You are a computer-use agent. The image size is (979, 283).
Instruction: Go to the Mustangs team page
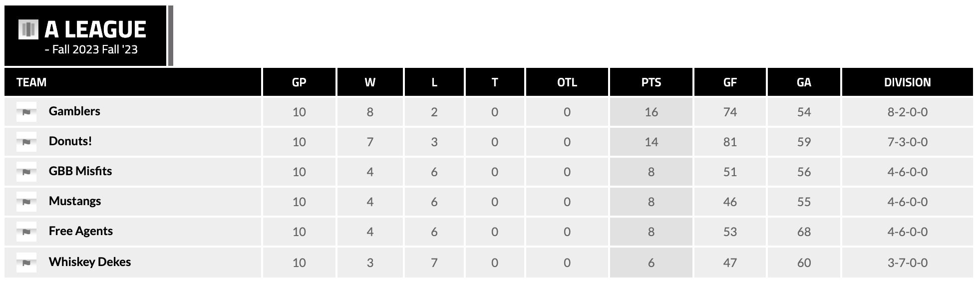click(x=75, y=201)
